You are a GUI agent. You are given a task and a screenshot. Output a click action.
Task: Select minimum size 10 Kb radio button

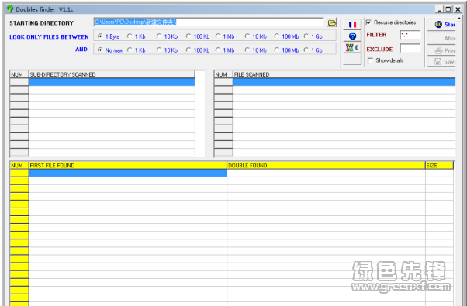pos(159,36)
